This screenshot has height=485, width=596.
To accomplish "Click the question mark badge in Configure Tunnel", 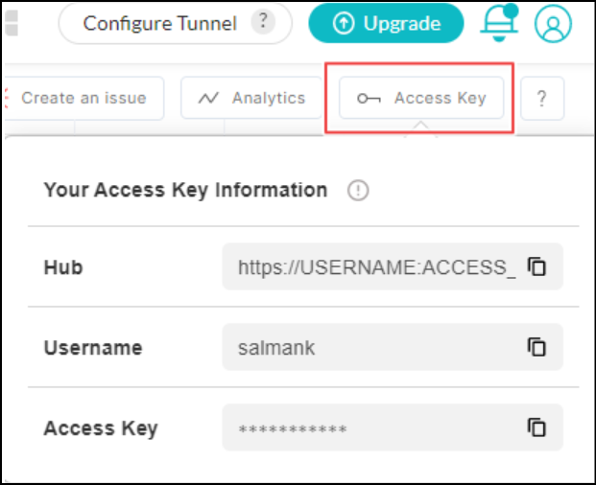I will coord(263,22).
